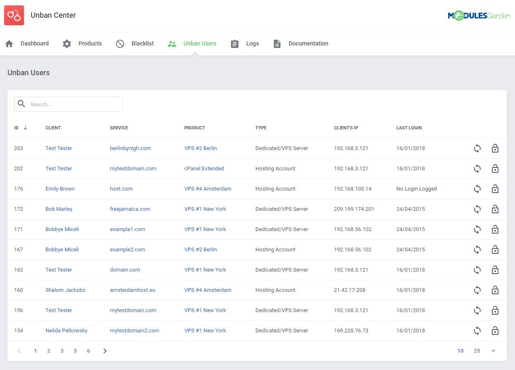Go to page 6
This screenshot has height=370, width=515.
(88, 351)
